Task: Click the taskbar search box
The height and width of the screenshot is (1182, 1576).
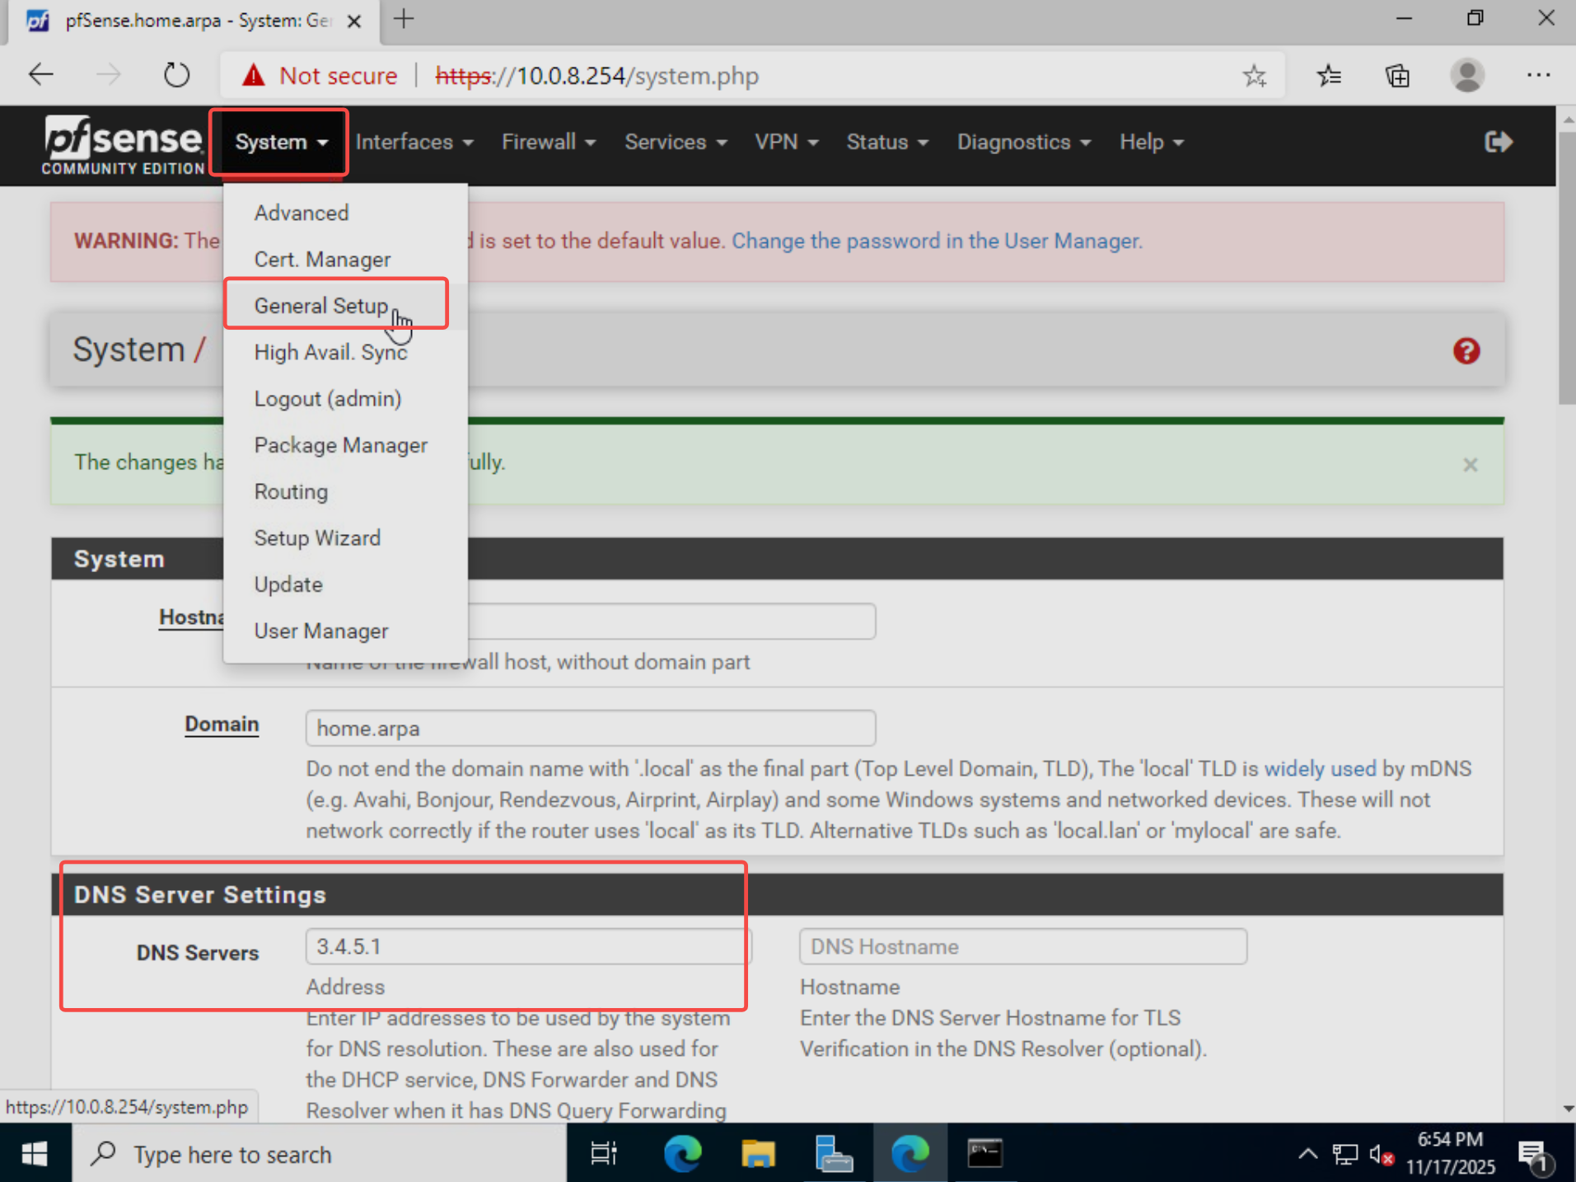Action: (x=320, y=1154)
